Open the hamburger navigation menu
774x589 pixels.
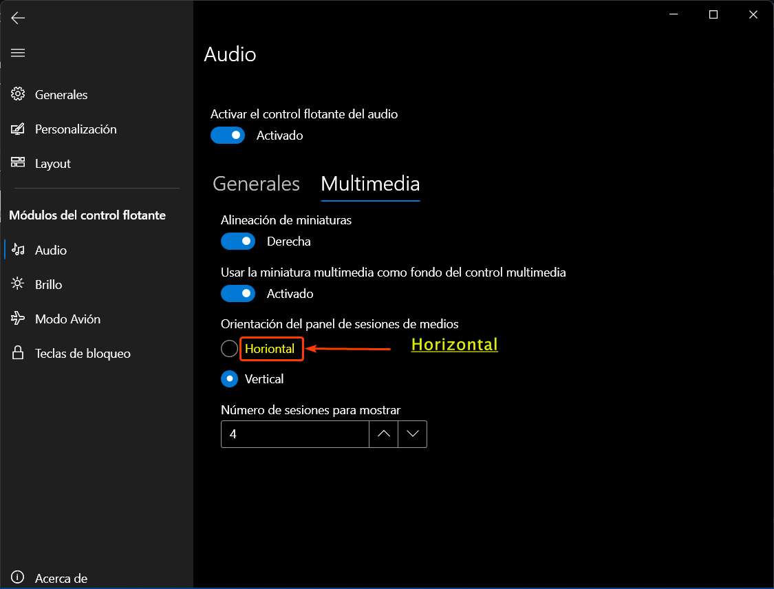[18, 53]
